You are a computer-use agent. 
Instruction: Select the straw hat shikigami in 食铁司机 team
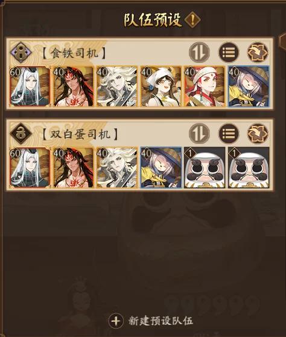249,87
